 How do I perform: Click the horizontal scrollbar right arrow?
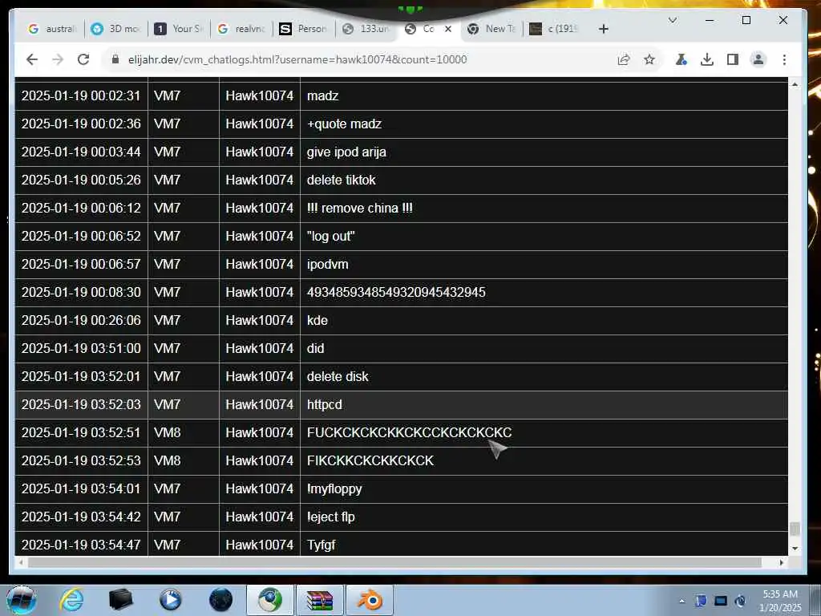(x=782, y=562)
